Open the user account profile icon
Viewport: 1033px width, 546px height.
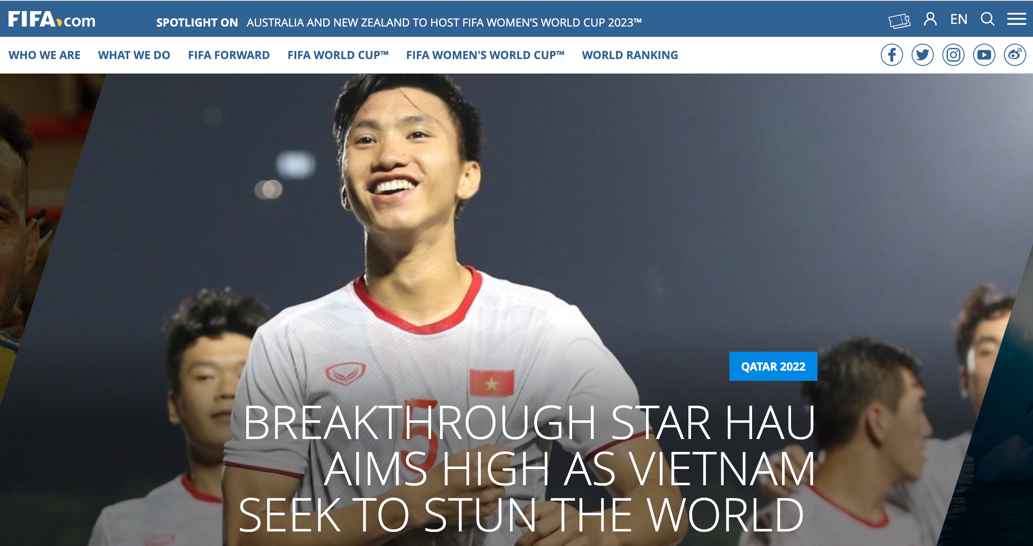pyautogui.click(x=930, y=19)
